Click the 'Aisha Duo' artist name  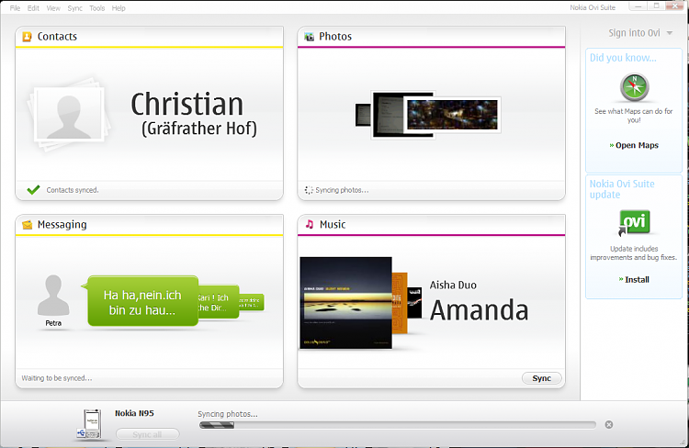point(453,286)
